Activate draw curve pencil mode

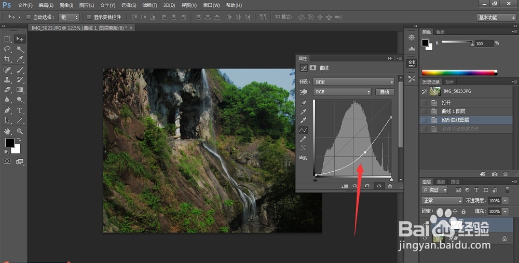(x=303, y=139)
